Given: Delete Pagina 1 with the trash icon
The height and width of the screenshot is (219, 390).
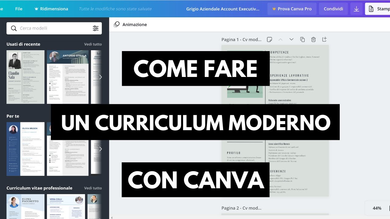Looking at the screenshot, I should click(313, 39).
